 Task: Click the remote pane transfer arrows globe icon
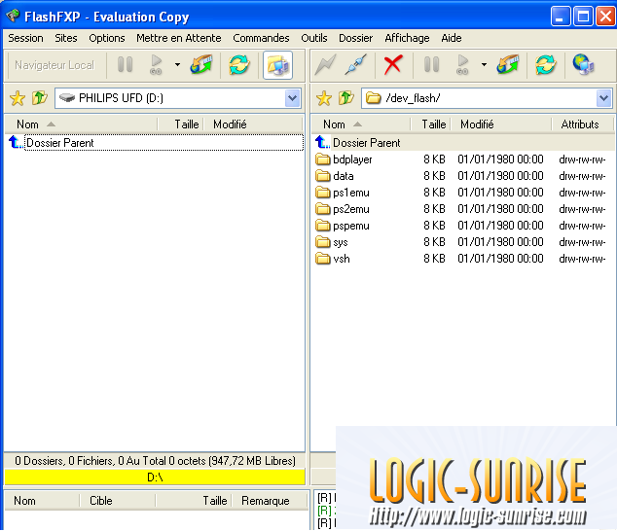pyautogui.click(x=508, y=64)
